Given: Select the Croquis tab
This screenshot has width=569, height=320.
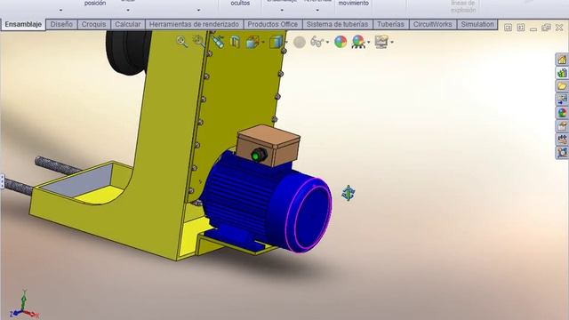Looking at the screenshot, I should (93, 24).
